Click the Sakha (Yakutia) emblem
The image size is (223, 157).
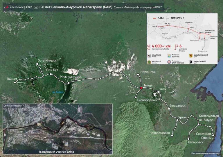[x=169, y=62]
